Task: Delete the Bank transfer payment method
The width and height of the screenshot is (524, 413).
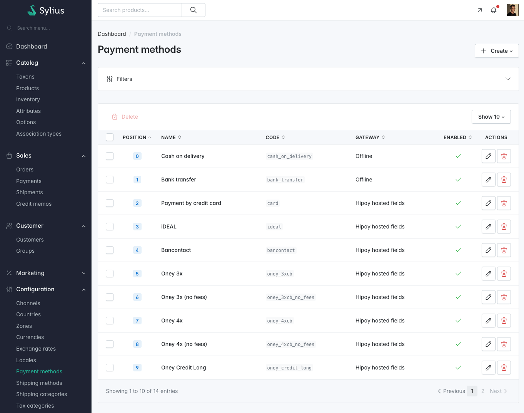Action: 504,180
